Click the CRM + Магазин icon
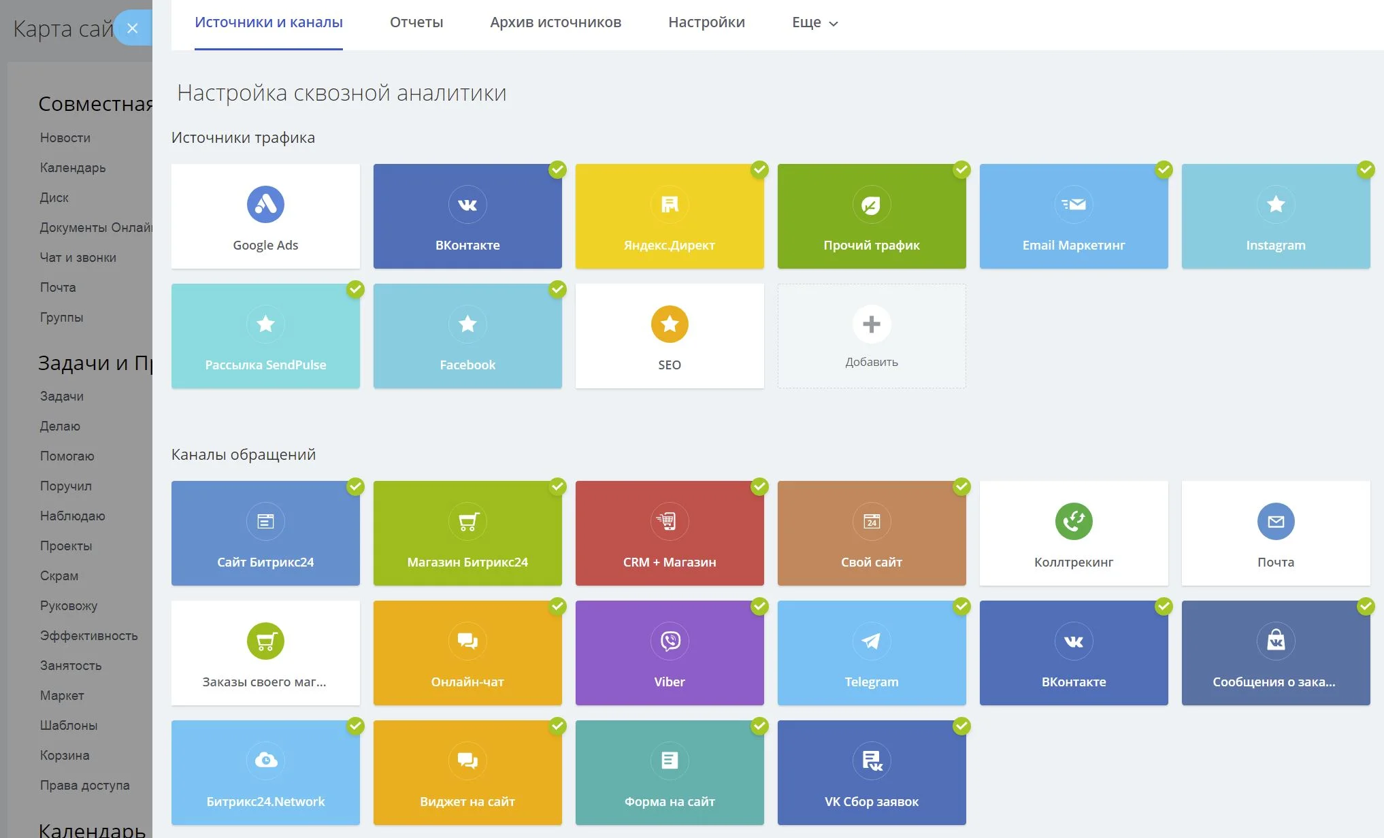The image size is (1384, 838). (670, 521)
